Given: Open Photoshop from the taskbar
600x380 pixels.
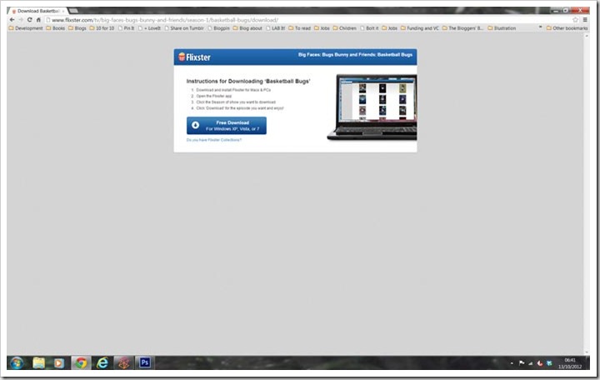Looking at the screenshot, I should coord(145,362).
